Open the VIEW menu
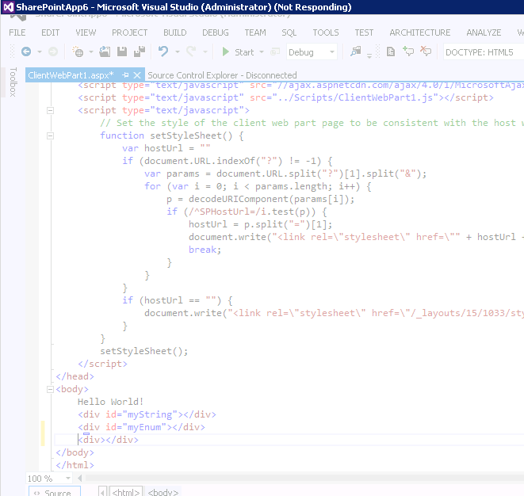The width and height of the screenshot is (524, 496). 86,32
